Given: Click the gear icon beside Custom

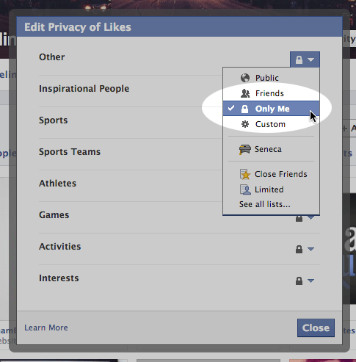Looking at the screenshot, I should pyautogui.click(x=245, y=124).
